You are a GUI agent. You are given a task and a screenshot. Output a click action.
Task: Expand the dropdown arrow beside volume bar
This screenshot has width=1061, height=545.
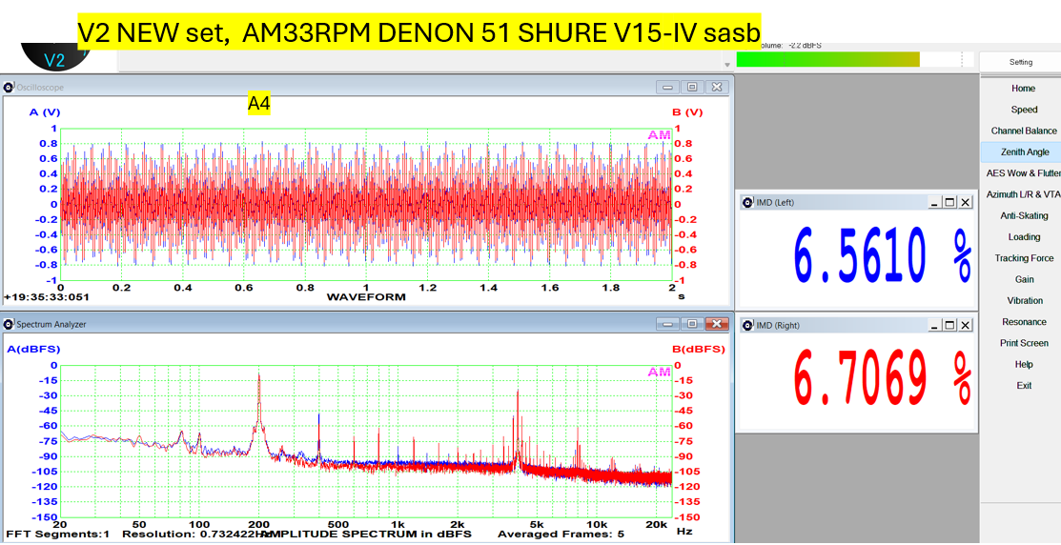point(727,65)
